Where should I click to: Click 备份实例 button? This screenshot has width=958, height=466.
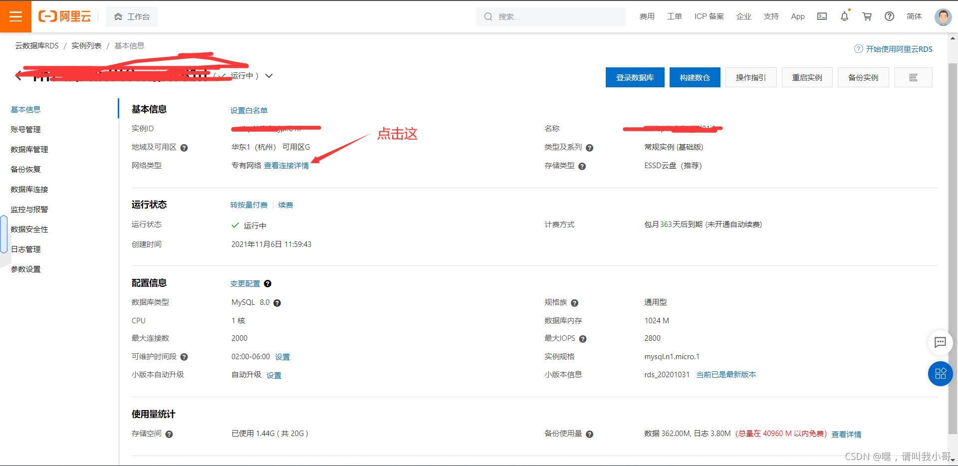click(863, 77)
